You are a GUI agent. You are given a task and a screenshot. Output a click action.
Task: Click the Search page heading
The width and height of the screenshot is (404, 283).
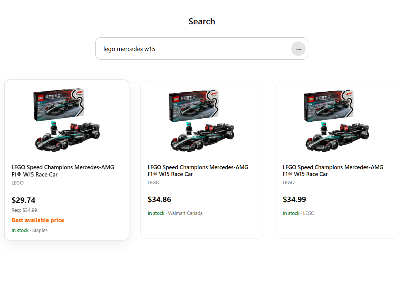pos(201,21)
